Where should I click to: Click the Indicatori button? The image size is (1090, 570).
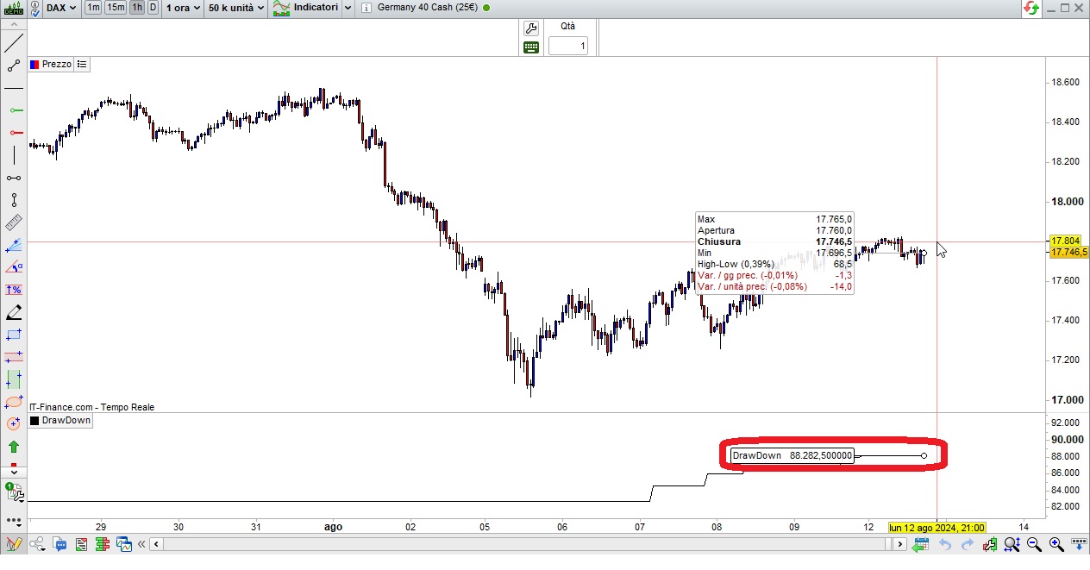click(305, 8)
